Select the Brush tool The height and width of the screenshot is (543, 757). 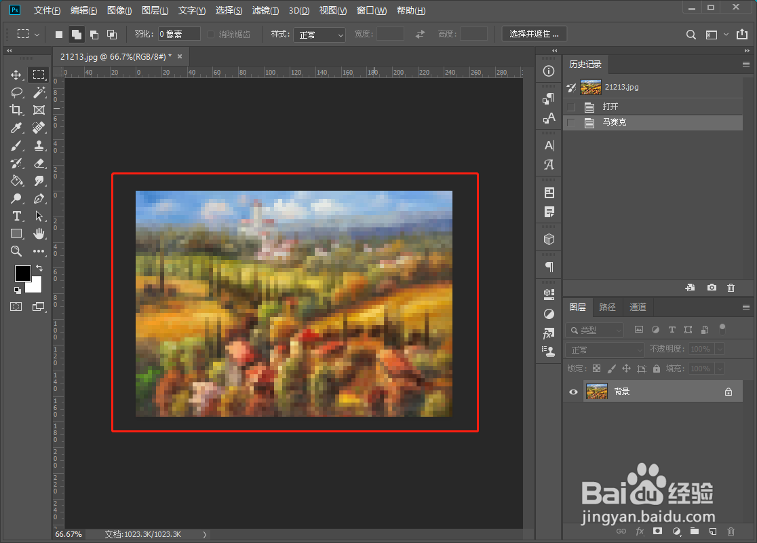tap(16, 145)
